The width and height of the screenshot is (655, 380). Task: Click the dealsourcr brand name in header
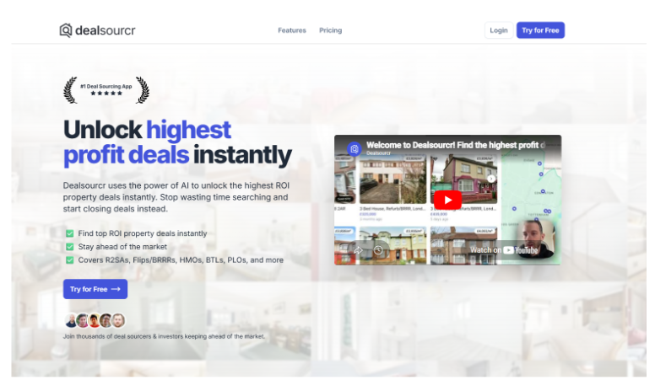point(106,30)
